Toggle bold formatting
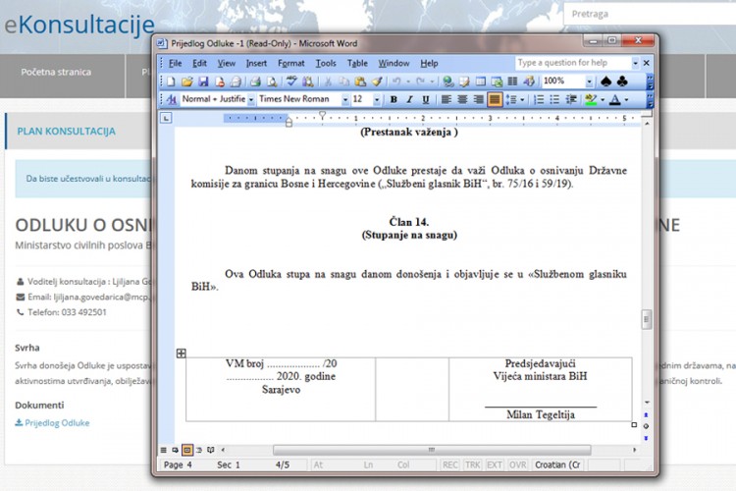Image resolution: width=736 pixels, height=491 pixels. pos(394,100)
